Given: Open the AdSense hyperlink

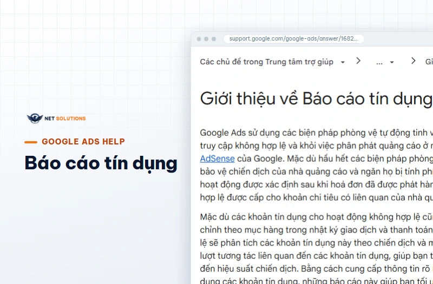Looking at the screenshot, I should 218,158.
